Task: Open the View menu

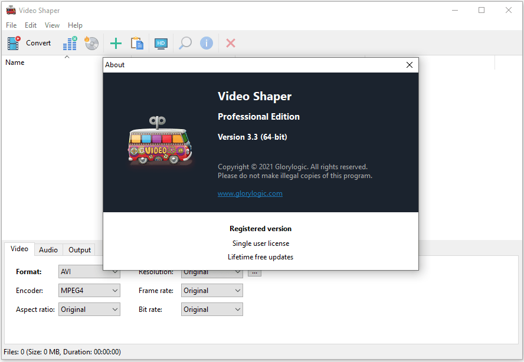Action: [52, 25]
